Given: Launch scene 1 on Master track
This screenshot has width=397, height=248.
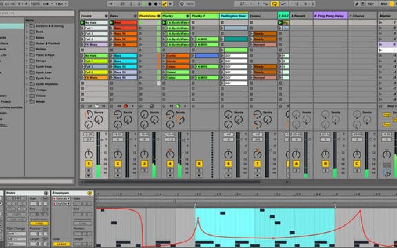Looking at the screenshot, I should tap(380, 22).
